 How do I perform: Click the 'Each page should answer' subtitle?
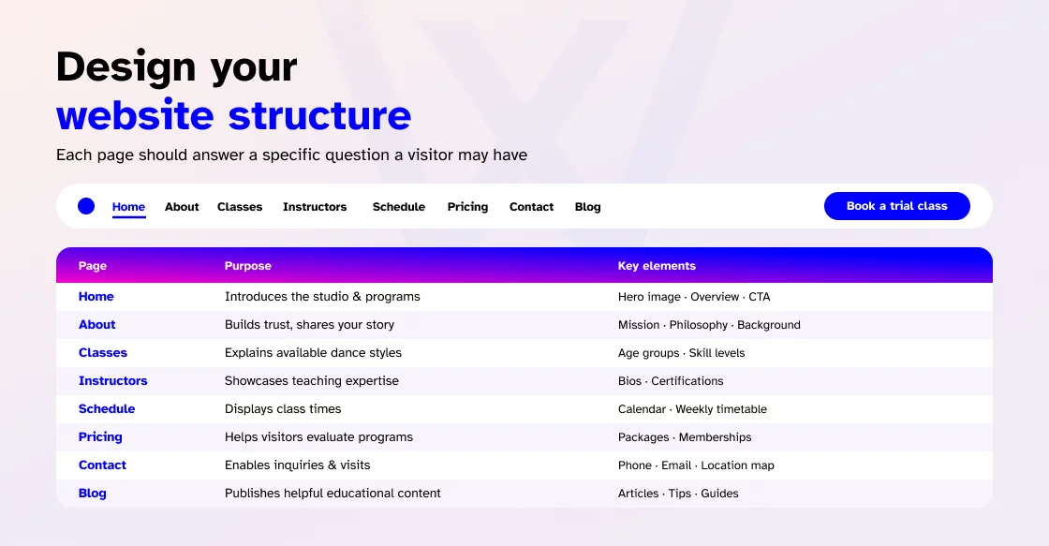(x=291, y=155)
